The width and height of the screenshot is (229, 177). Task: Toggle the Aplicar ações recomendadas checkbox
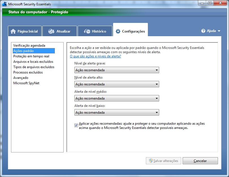click(x=76, y=125)
